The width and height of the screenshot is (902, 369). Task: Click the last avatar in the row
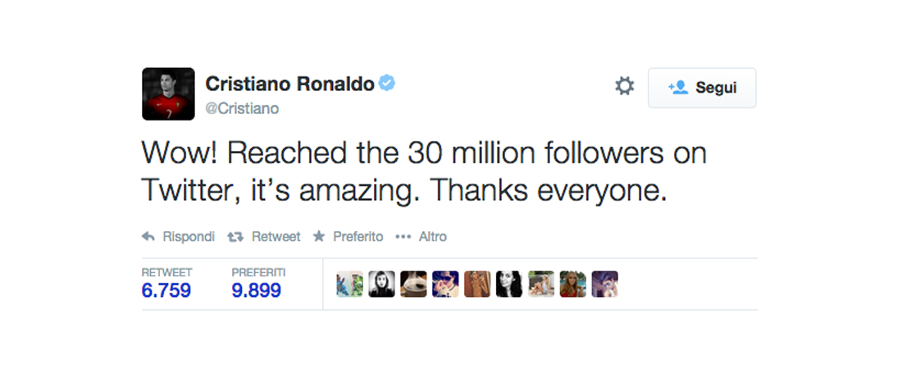(x=604, y=285)
